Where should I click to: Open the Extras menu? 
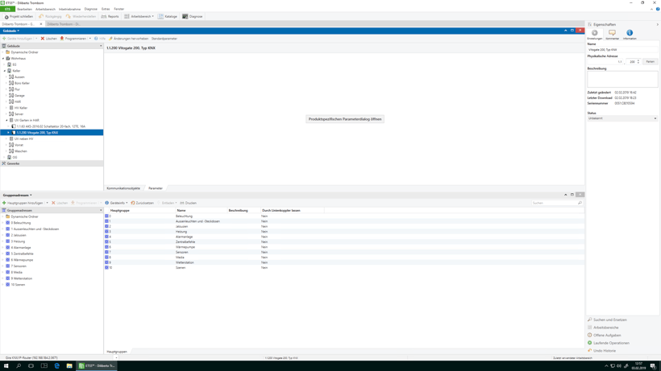106,9
